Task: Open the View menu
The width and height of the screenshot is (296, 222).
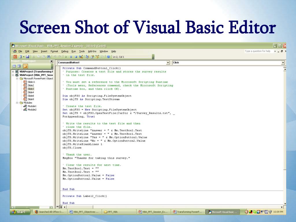Action: (35, 51)
